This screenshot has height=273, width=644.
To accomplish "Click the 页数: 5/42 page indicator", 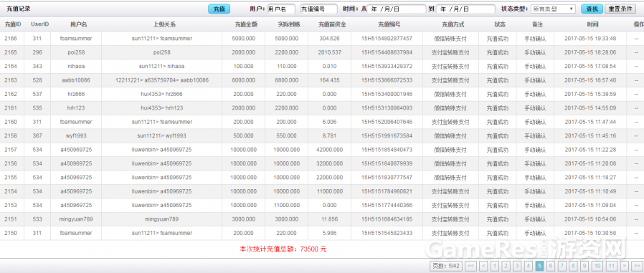I will 446,266.
